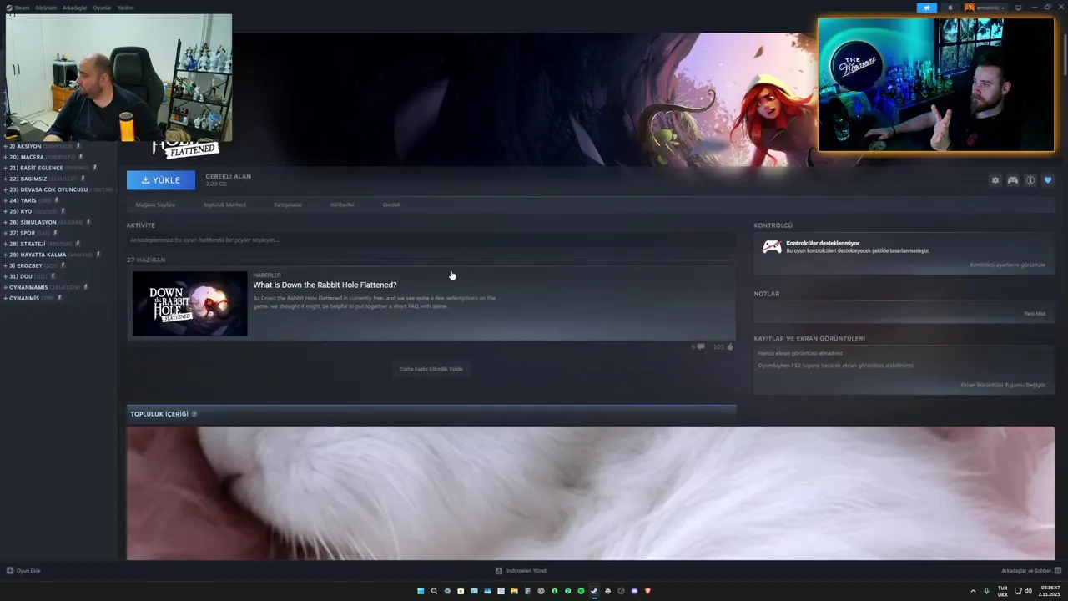Expand the 20) MACERA collection
This screenshot has width=1068, height=601.
point(6,157)
